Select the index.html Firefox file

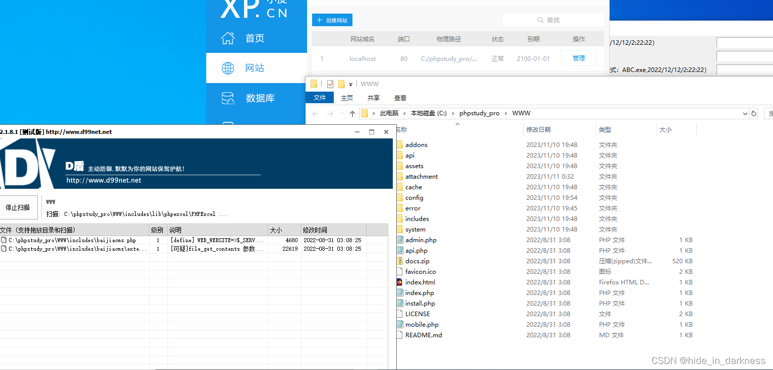(420, 282)
